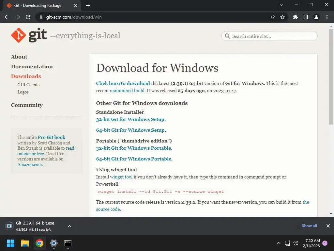Image resolution: width=334 pixels, height=251 pixels.
Task: Click the Download for Windows heading
Action: coord(157,68)
